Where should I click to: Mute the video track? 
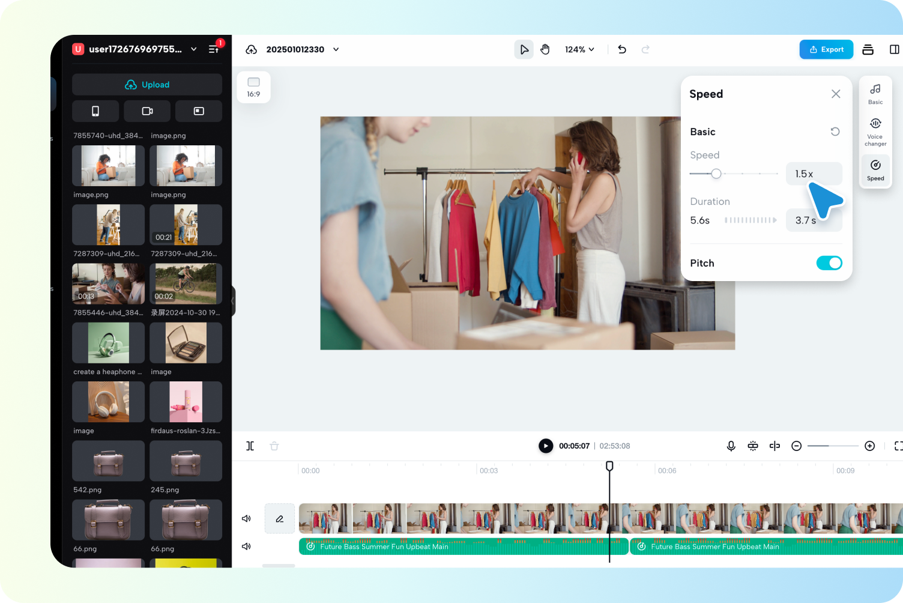coord(246,518)
